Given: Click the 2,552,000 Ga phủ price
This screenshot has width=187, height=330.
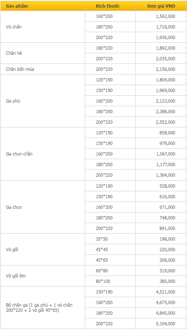Looking at the screenshot, I should (161, 122).
